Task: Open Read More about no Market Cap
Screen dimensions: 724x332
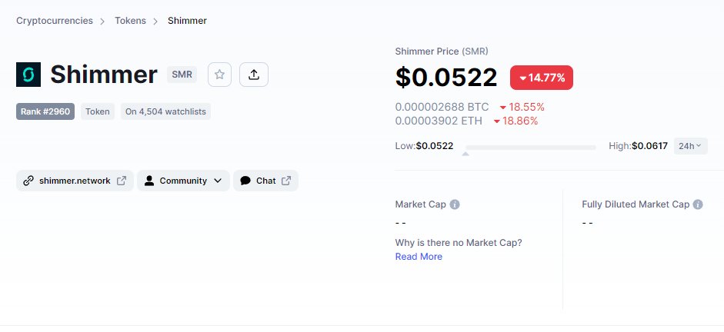Action: [x=419, y=257]
